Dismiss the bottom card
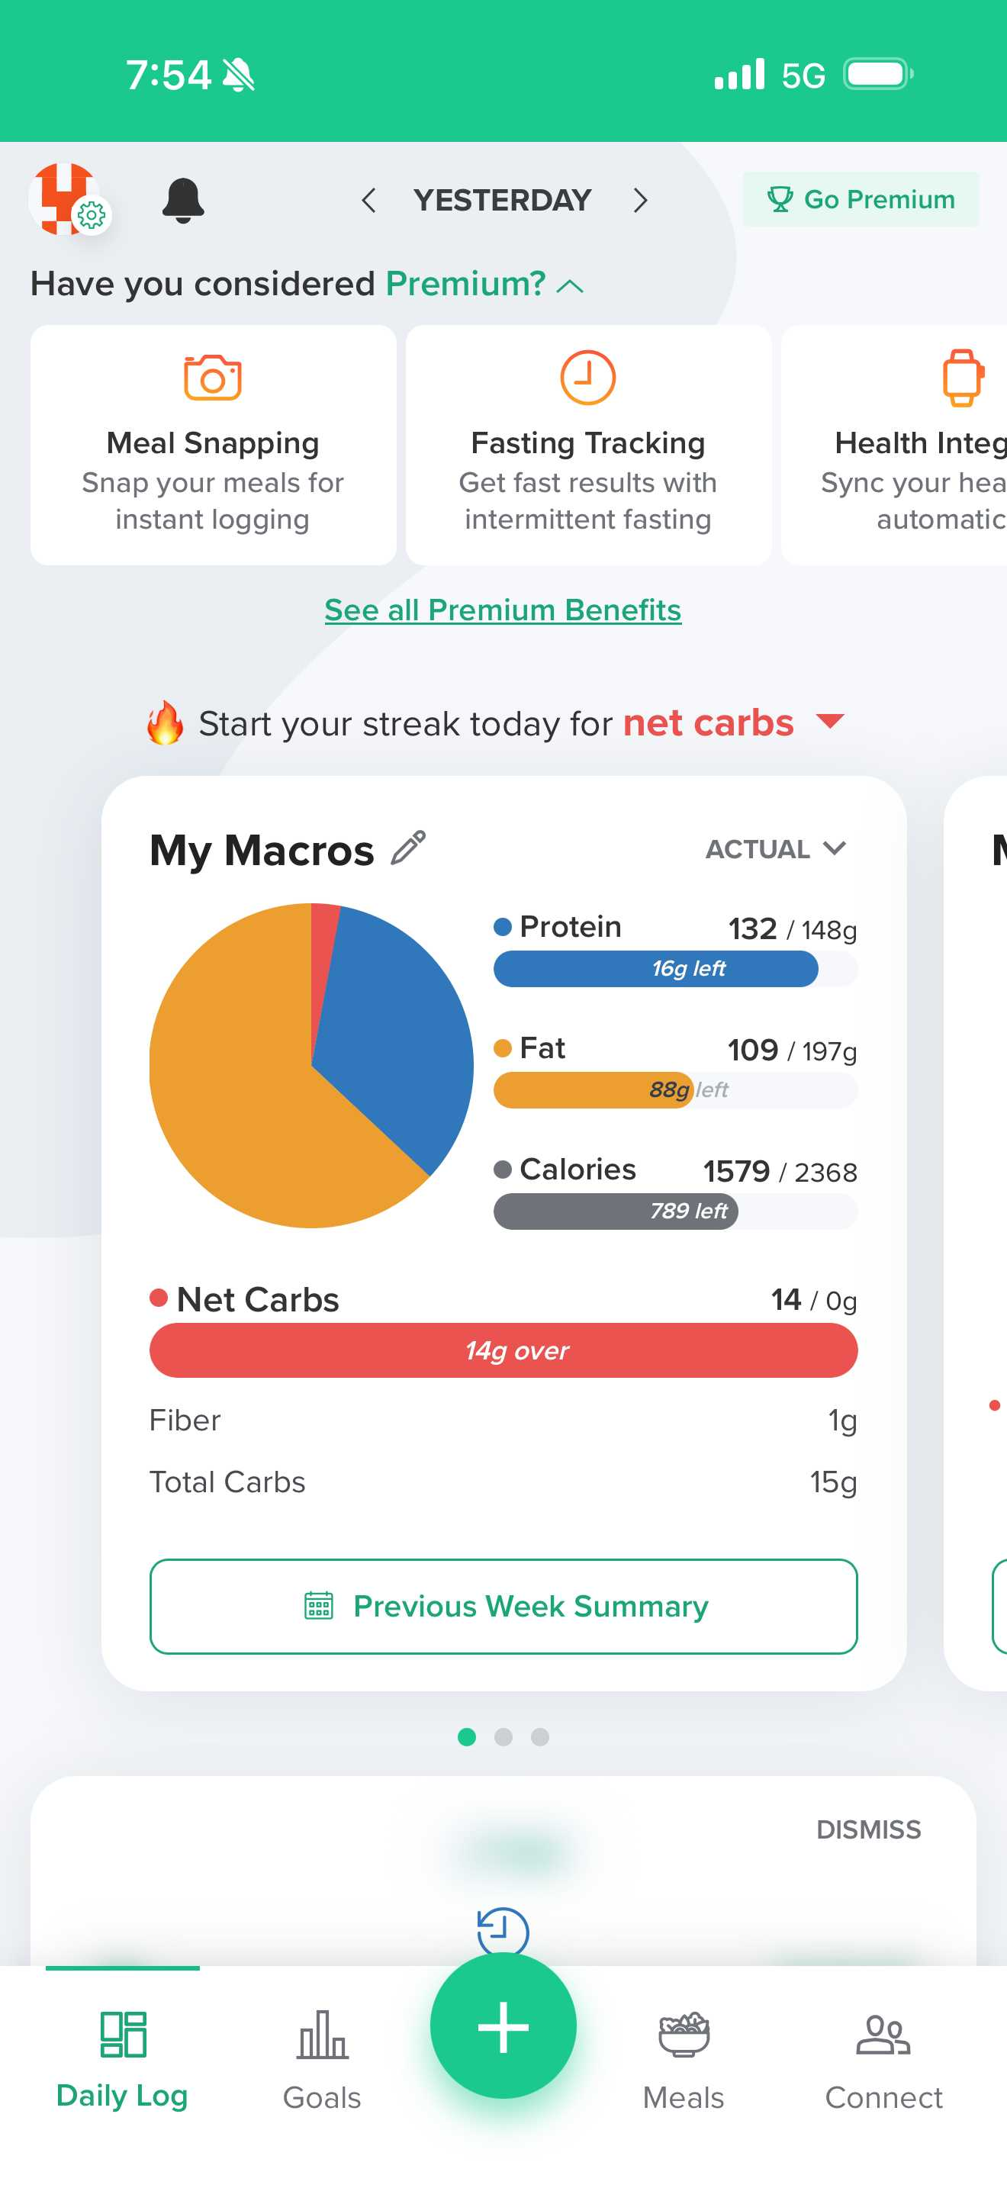This screenshot has height=2188, width=1007. (867, 1829)
